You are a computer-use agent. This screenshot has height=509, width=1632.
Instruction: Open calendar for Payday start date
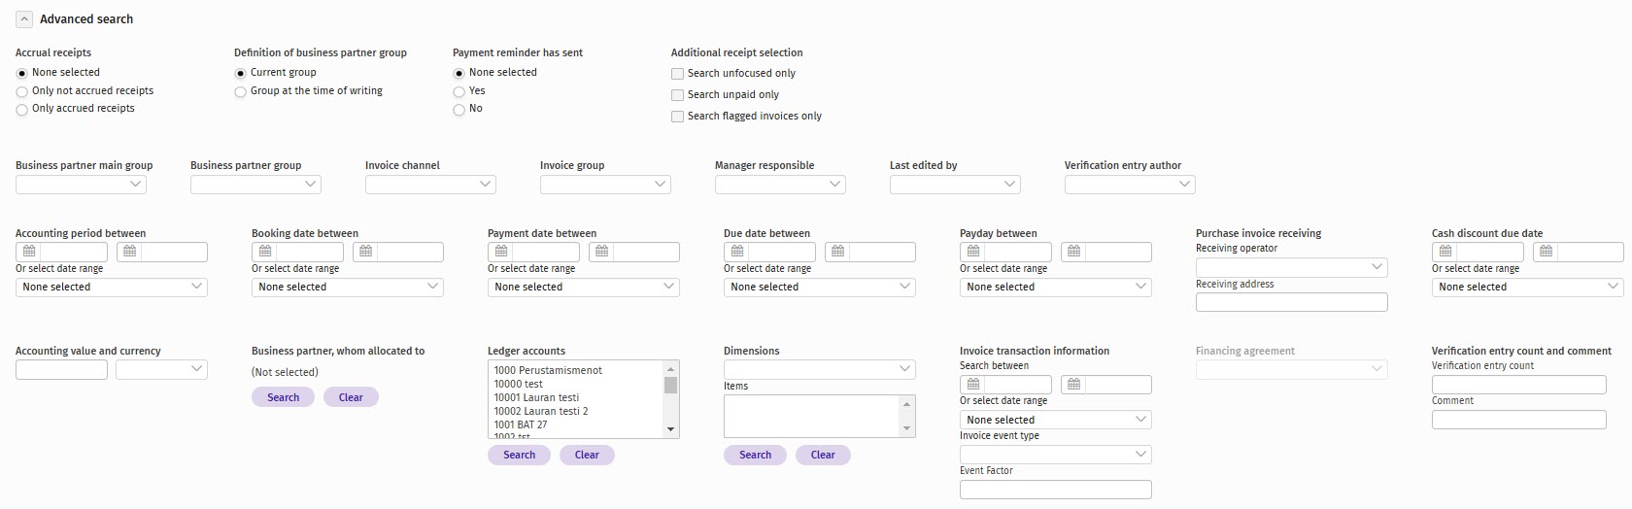pyautogui.click(x=973, y=252)
